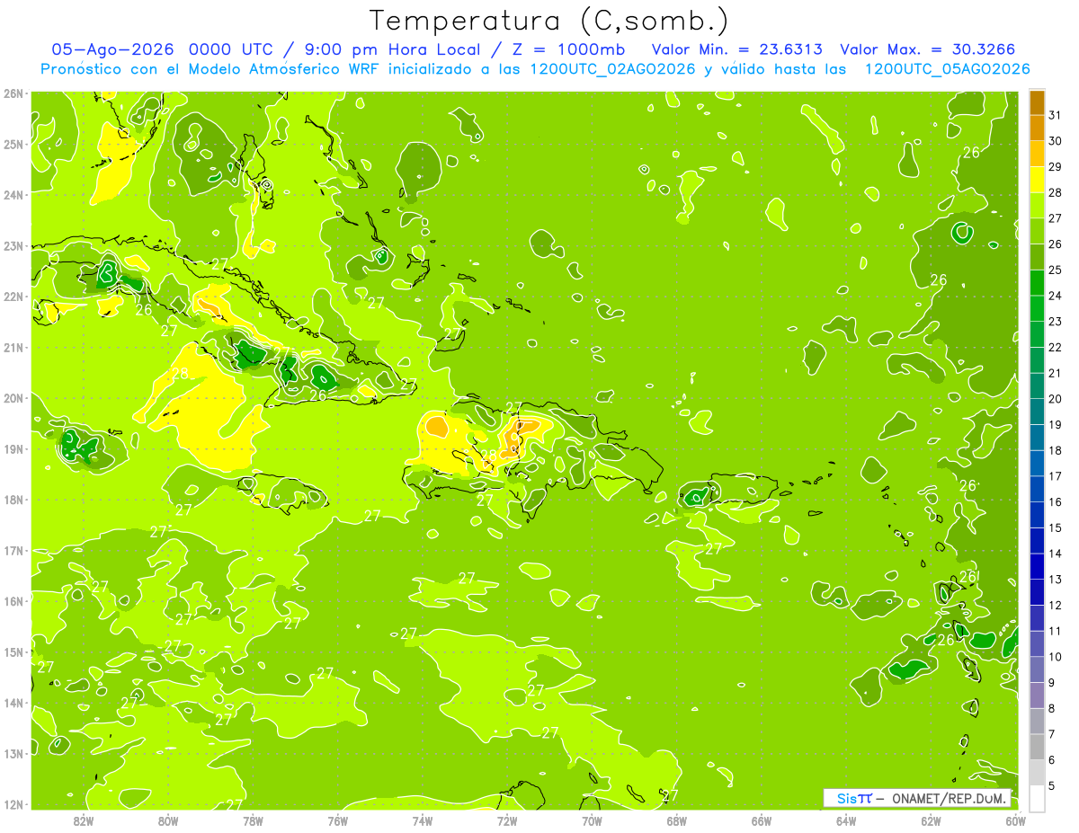Screen dimensions: 1079x833
Task: Click the '12N' latitude axis label
Action: pyautogui.click(x=13, y=804)
